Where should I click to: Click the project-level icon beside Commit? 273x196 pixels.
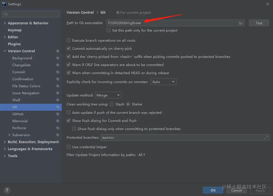(58, 72)
